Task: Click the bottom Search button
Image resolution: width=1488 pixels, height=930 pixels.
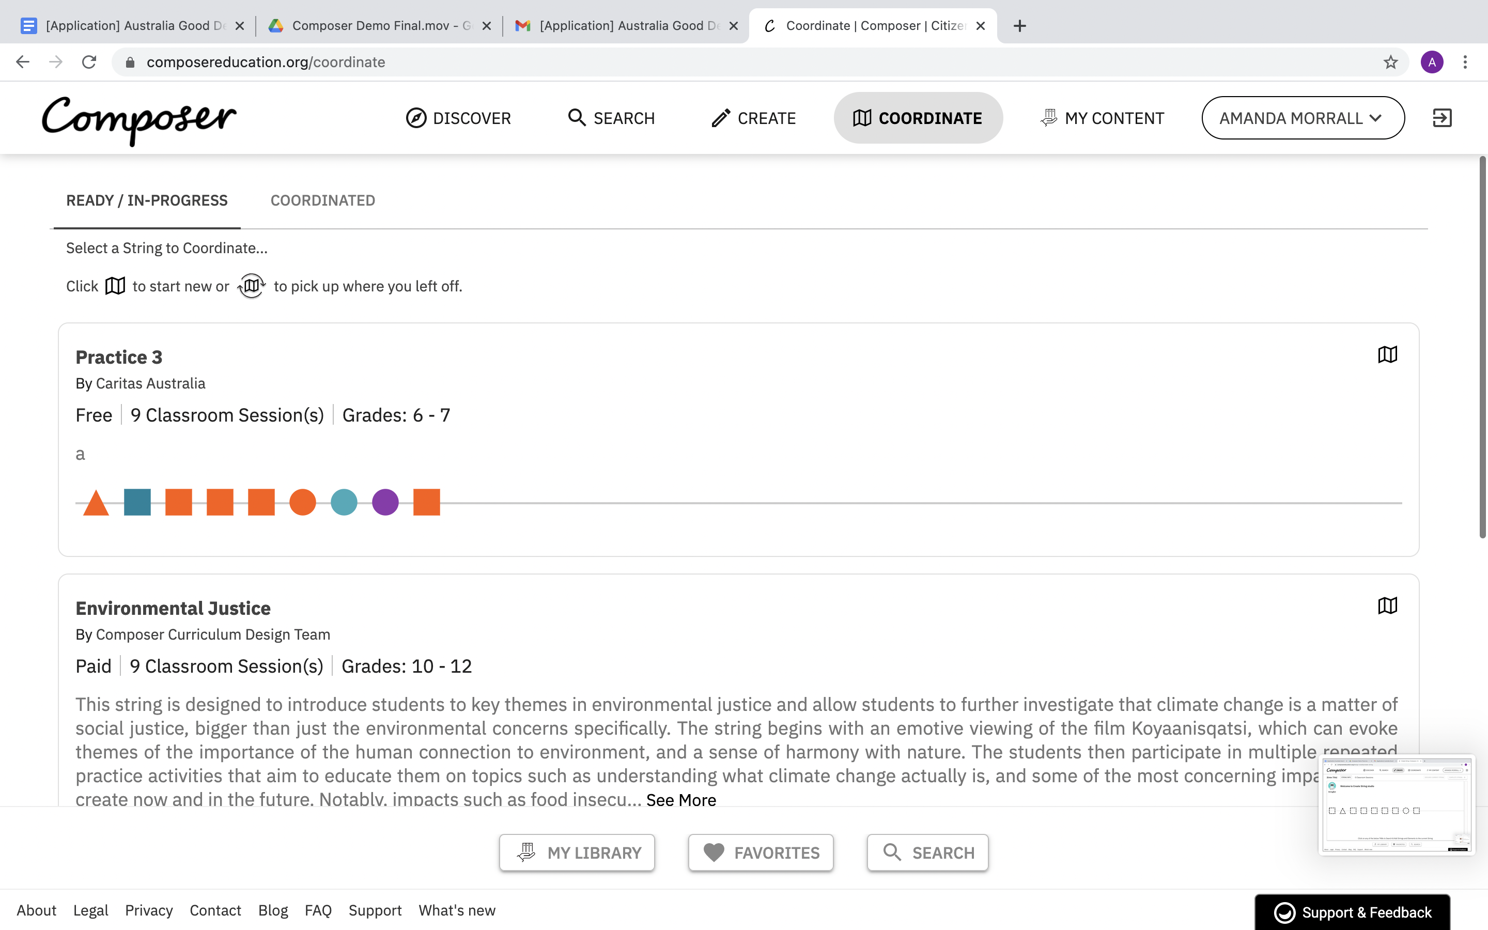Action: tap(927, 853)
